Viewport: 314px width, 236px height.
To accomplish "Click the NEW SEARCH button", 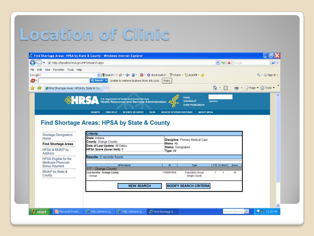I will [x=140, y=186].
